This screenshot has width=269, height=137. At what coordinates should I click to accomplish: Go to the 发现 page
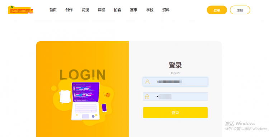[85, 10]
